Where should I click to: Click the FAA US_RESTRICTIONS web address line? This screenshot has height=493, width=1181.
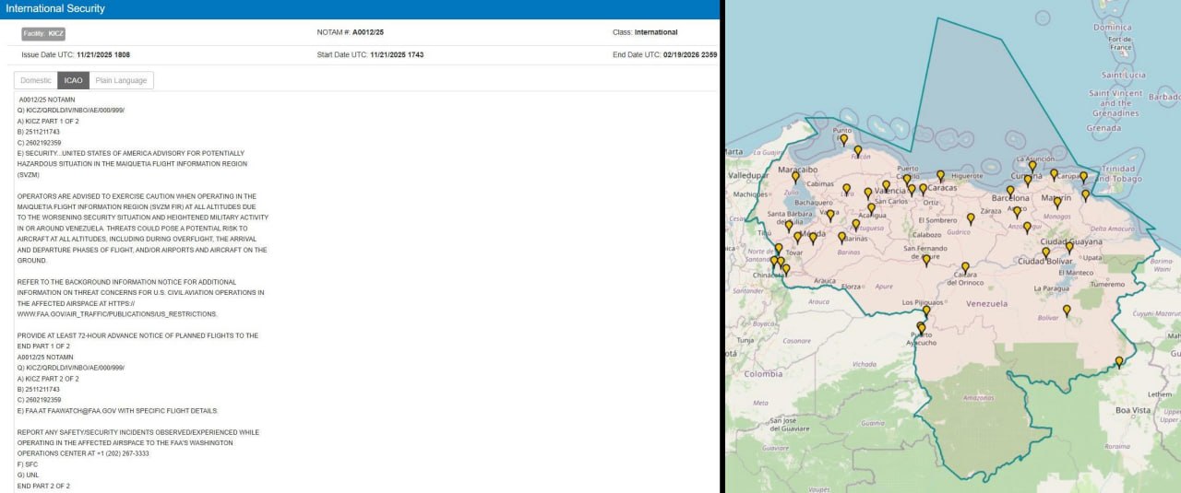[117, 314]
